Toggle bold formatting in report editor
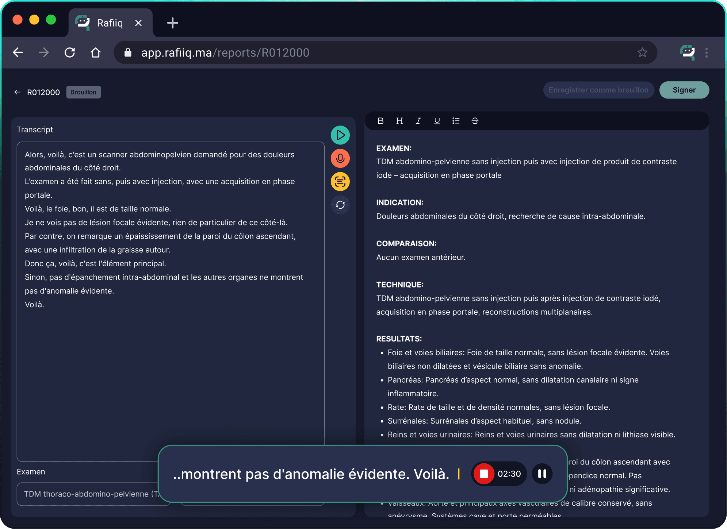 tap(380, 121)
